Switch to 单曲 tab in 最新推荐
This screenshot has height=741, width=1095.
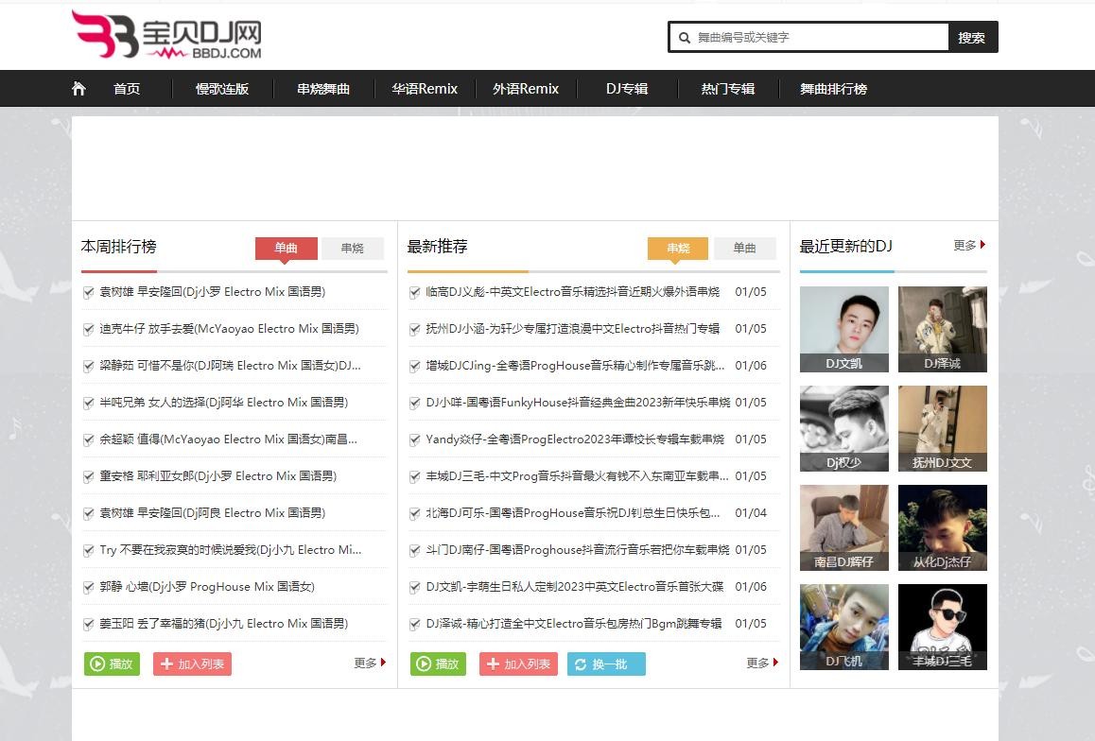click(745, 248)
